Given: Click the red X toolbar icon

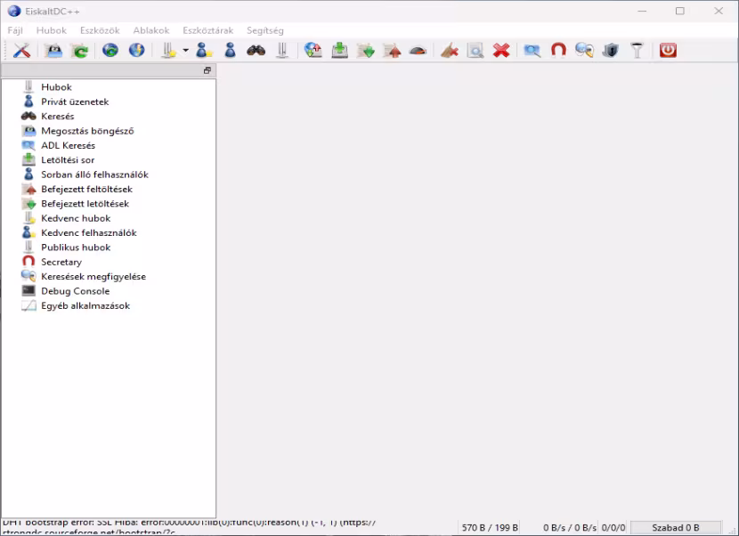Looking at the screenshot, I should [x=501, y=50].
